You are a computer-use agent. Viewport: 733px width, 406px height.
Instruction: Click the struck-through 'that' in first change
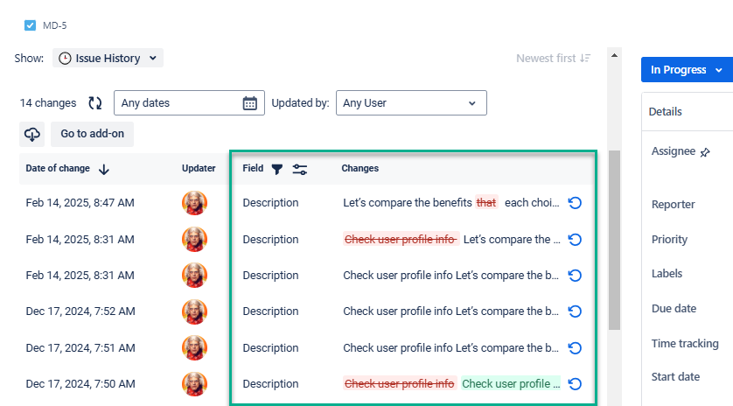point(486,202)
